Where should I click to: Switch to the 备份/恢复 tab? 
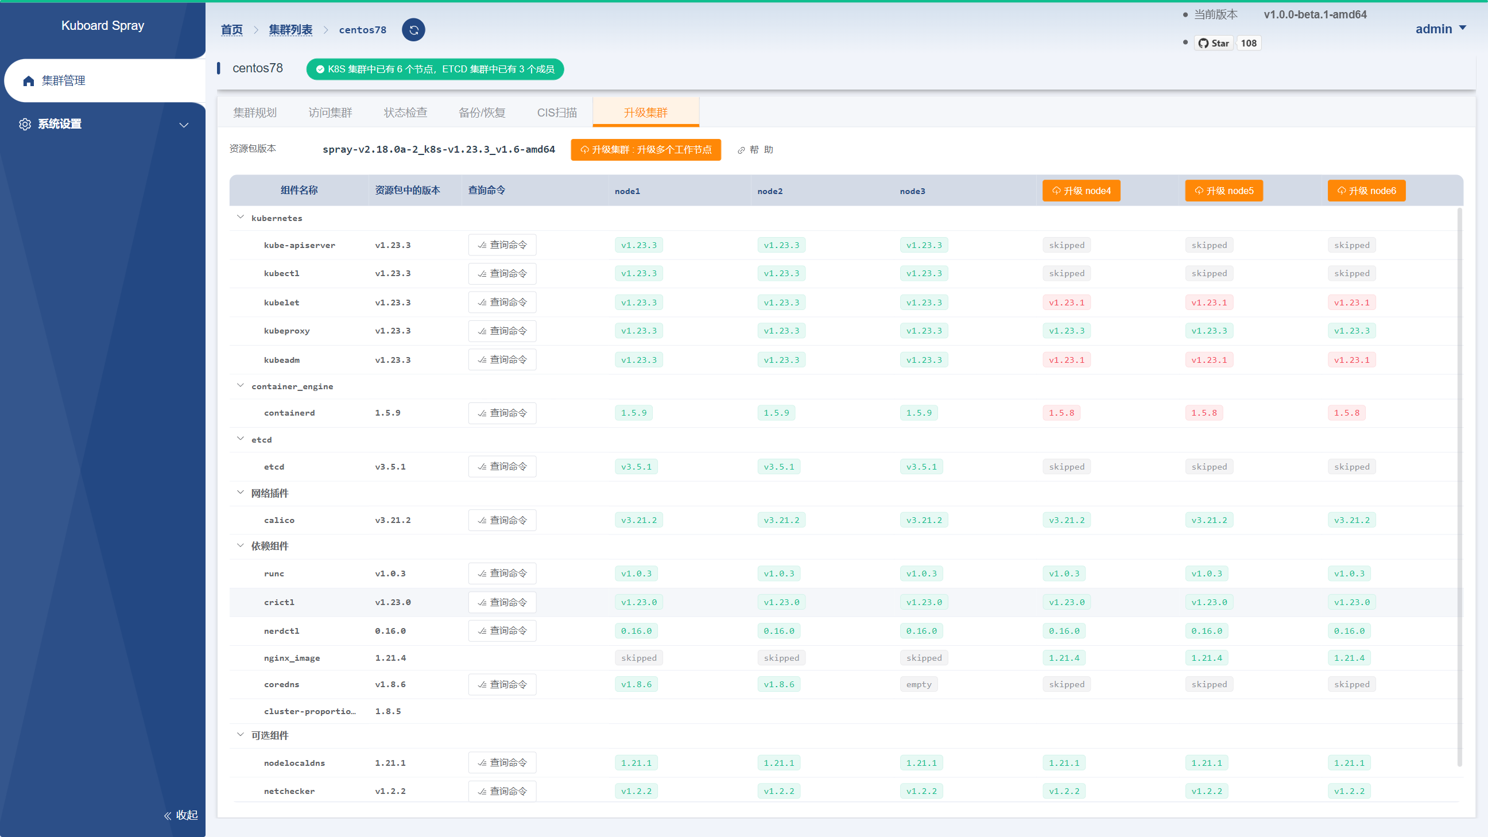point(482,113)
